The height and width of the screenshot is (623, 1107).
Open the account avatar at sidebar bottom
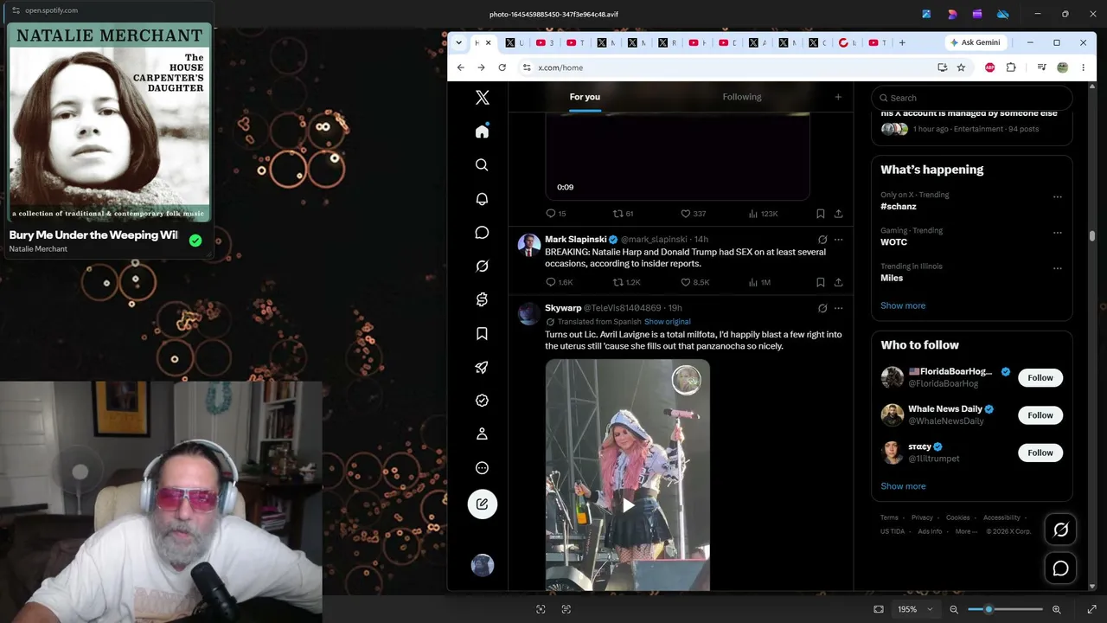483,566
